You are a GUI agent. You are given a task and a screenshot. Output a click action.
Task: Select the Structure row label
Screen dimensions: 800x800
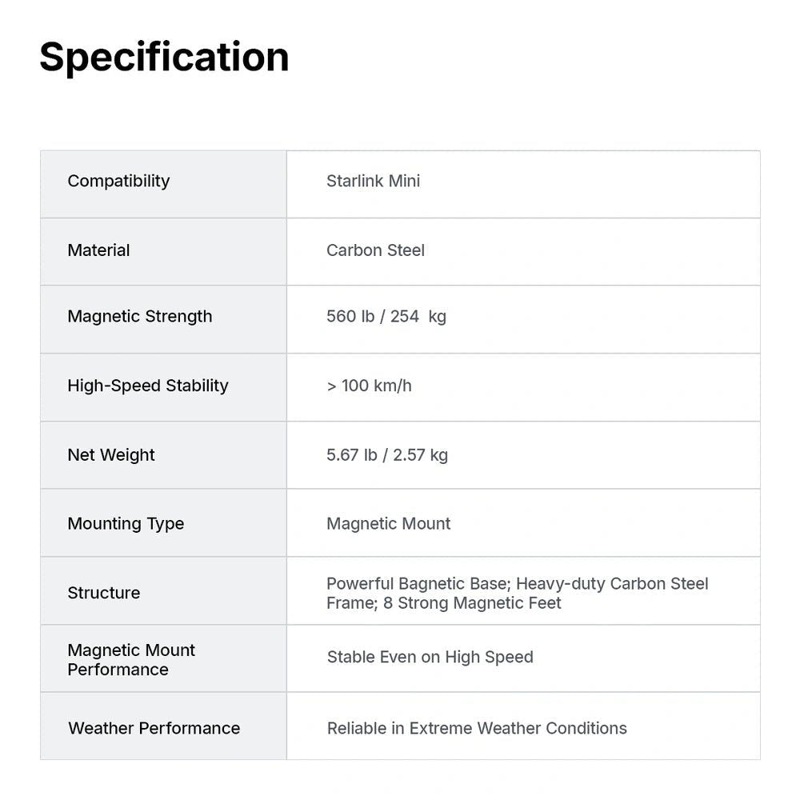point(103,593)
